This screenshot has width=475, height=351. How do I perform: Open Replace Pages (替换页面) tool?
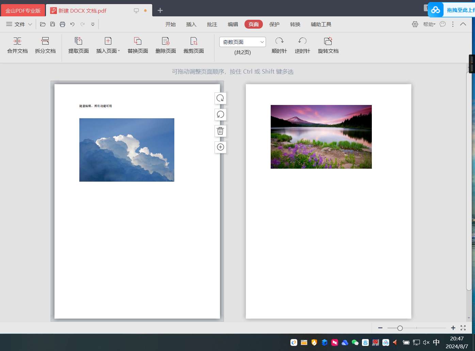tap(138, 41)
